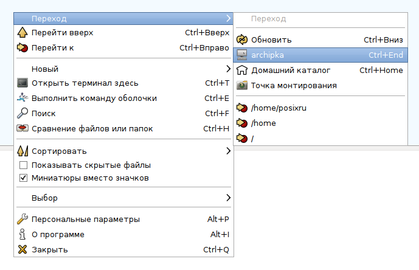Viewport: 419px width, 270px height.
Task: Choose the Поиск menu entry
Action: tap(123, 113)
